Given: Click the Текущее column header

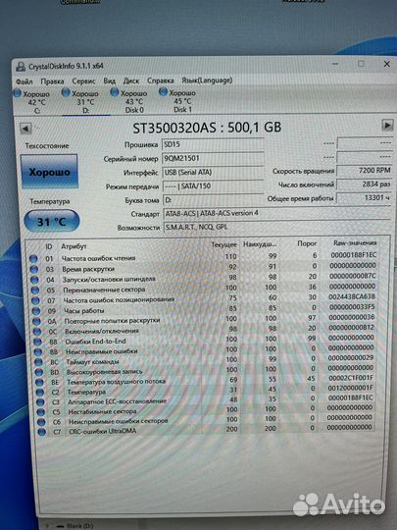Looking at the screenshot, I should (x=223, y=244).
